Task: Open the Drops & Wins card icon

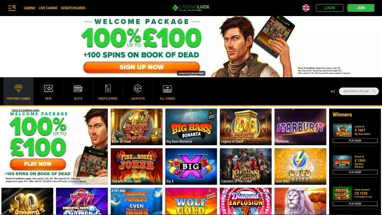Action: click(108, 88)
